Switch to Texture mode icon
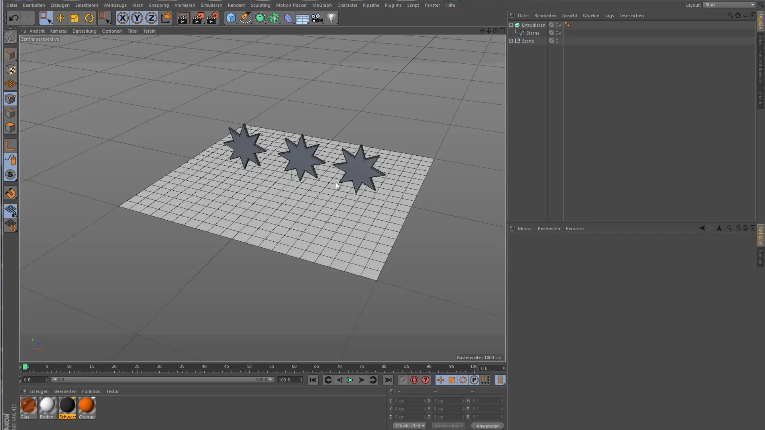 click(x=10, y=70)
